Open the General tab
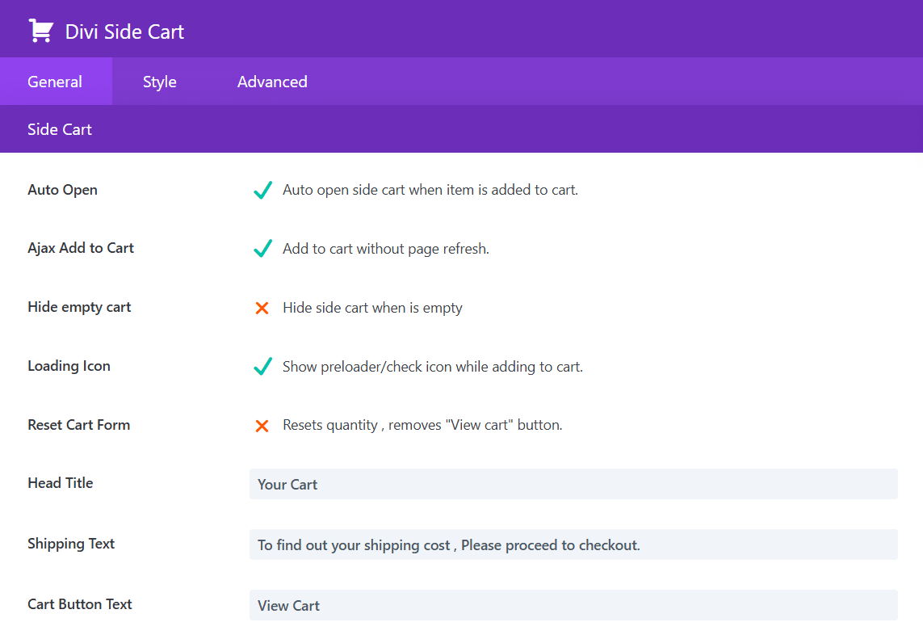 (x=56, y=82)
